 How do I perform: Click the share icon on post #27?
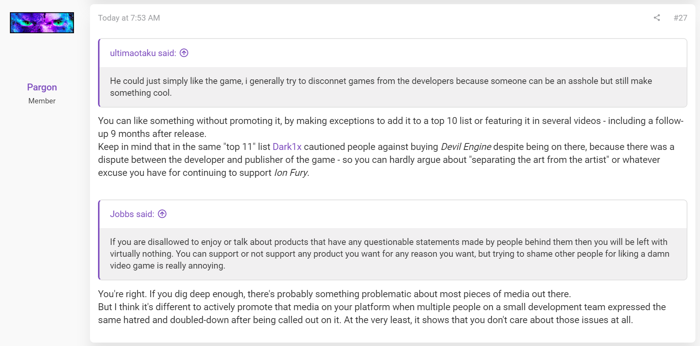tap(657, 18)
